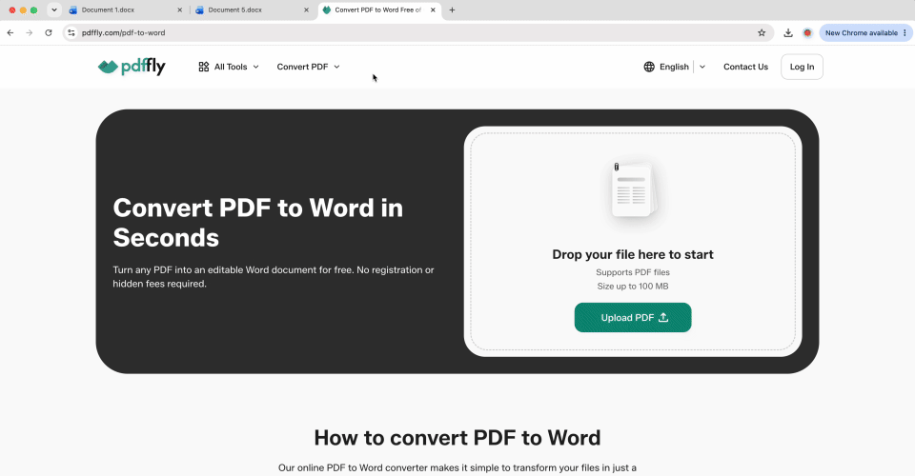Click the red record extension icon
This screenshot has height=476, width=915.
point(807,32)
